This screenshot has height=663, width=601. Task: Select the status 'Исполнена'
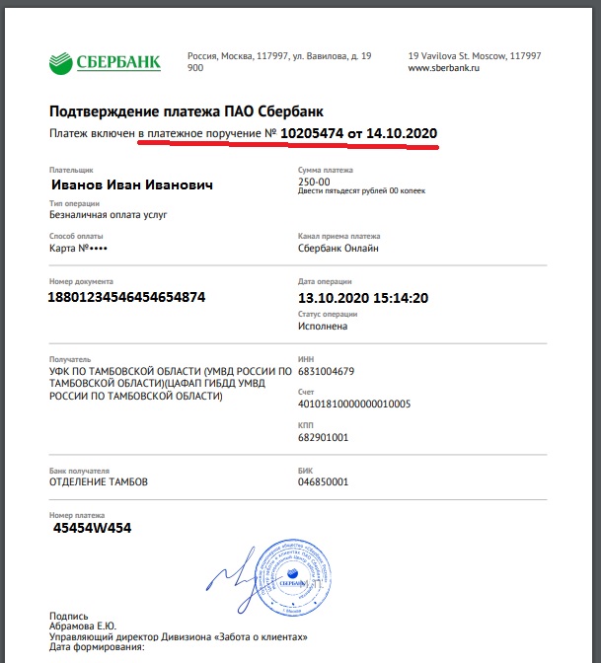(323, 327)
